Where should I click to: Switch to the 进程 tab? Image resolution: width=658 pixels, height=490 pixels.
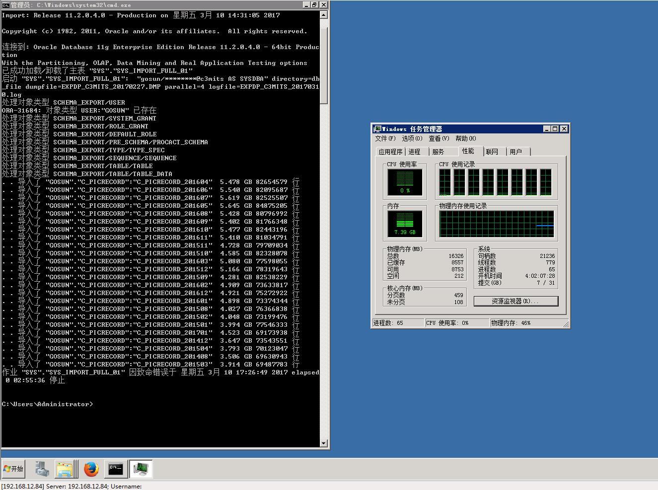click(x=415, y=152)
